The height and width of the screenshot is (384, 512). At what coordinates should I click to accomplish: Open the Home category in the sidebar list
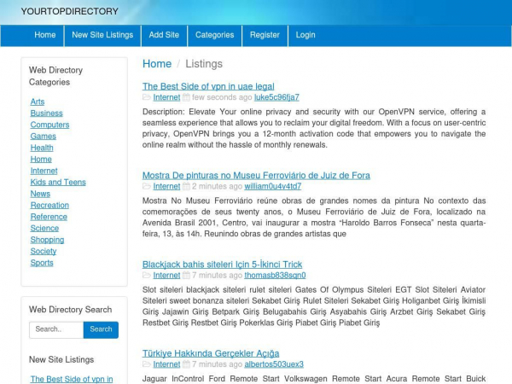pos(41,160)
